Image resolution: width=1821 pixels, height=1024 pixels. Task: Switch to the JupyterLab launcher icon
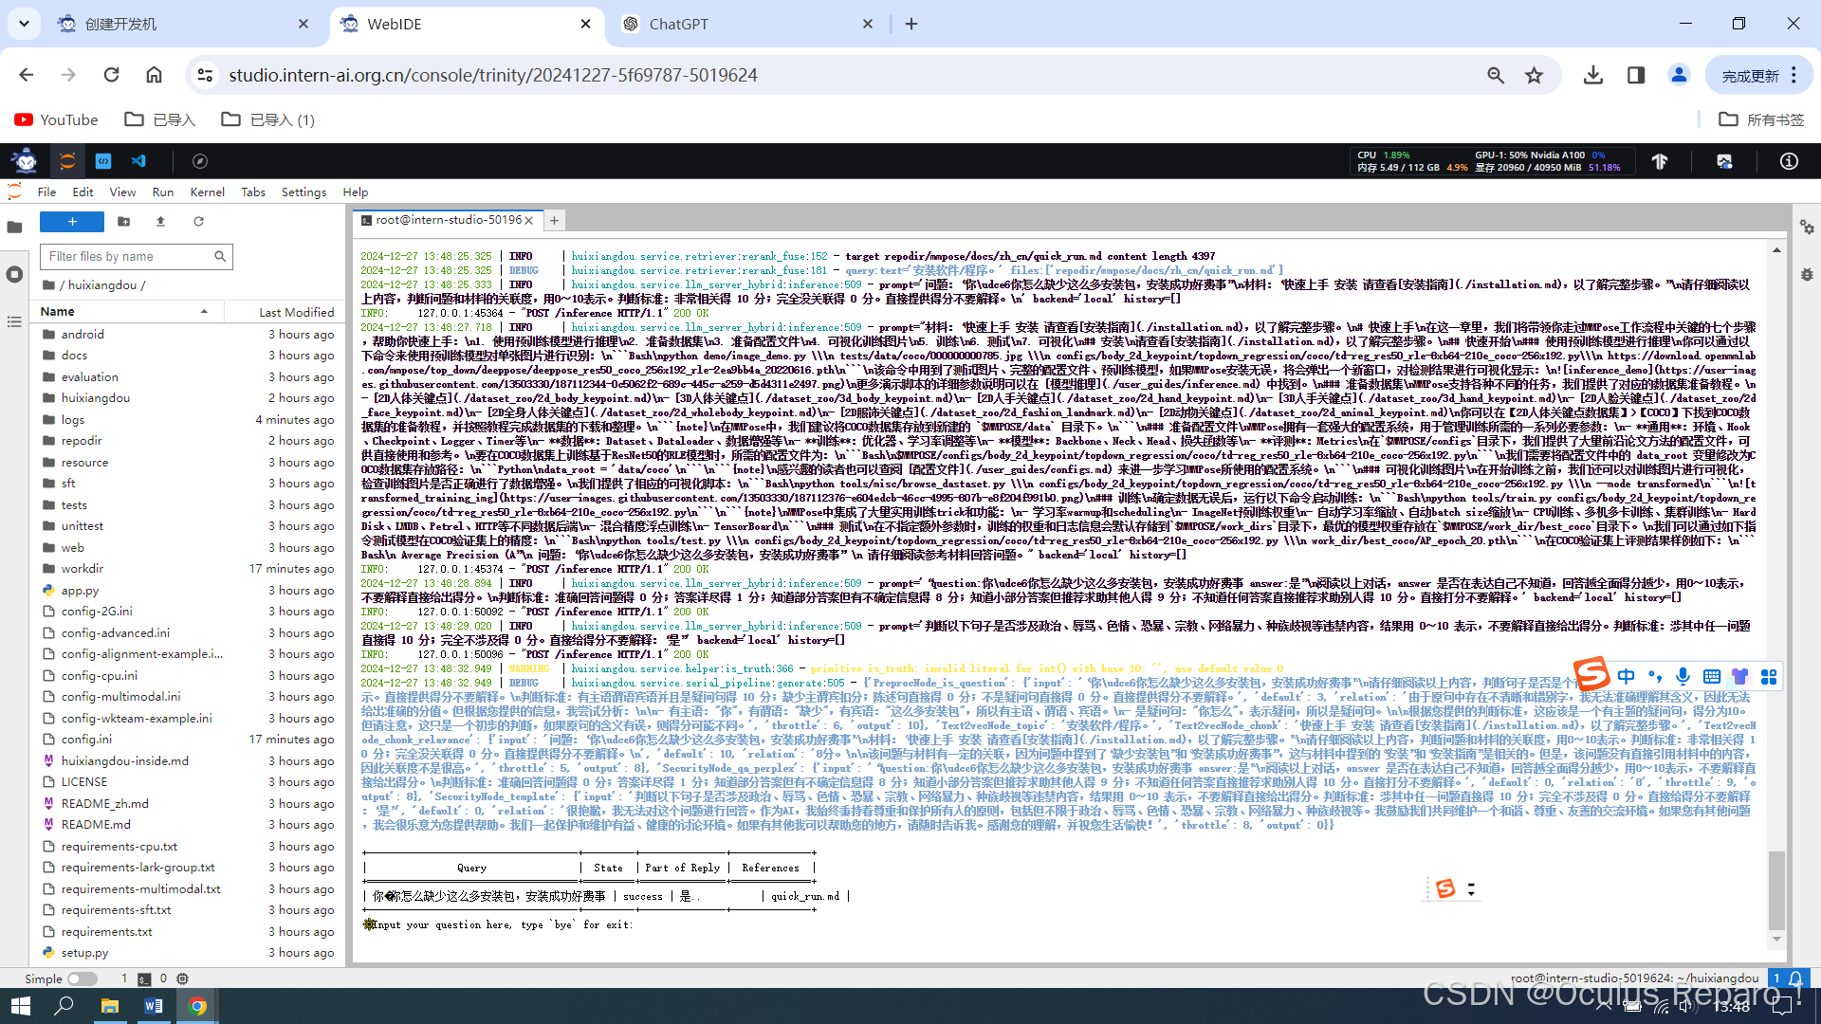67,161
